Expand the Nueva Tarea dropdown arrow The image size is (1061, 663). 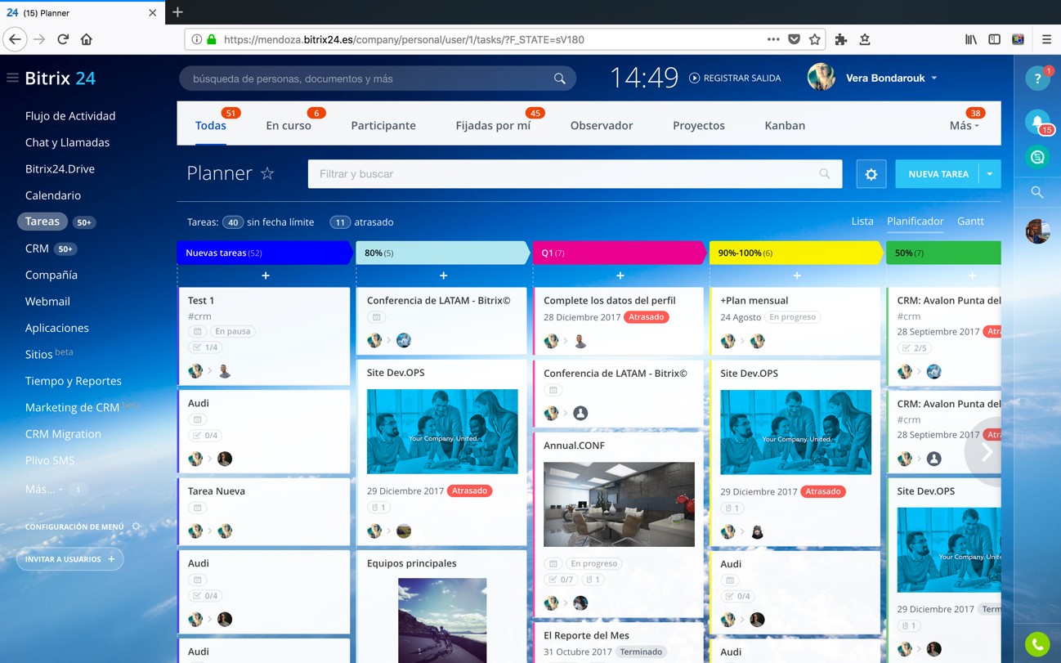pos(990,174)
